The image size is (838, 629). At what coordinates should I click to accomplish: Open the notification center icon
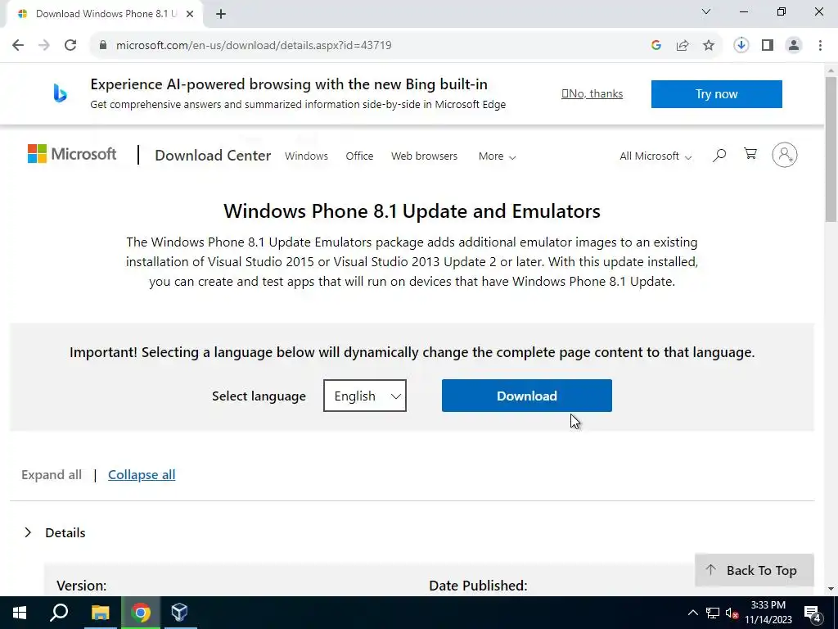pyautogui.click(x=813, y=613)
